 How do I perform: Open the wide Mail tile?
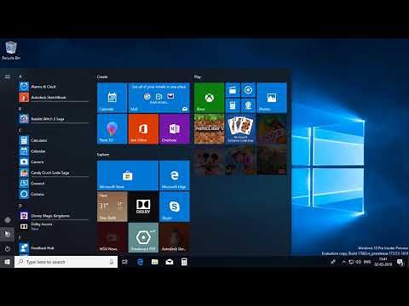pyautogui.click(x=159, y=98)
